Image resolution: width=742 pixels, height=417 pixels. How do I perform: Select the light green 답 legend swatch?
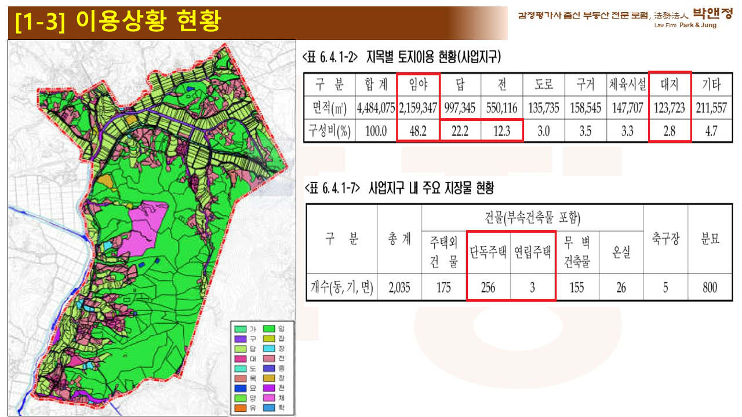(x=239, y=349)
